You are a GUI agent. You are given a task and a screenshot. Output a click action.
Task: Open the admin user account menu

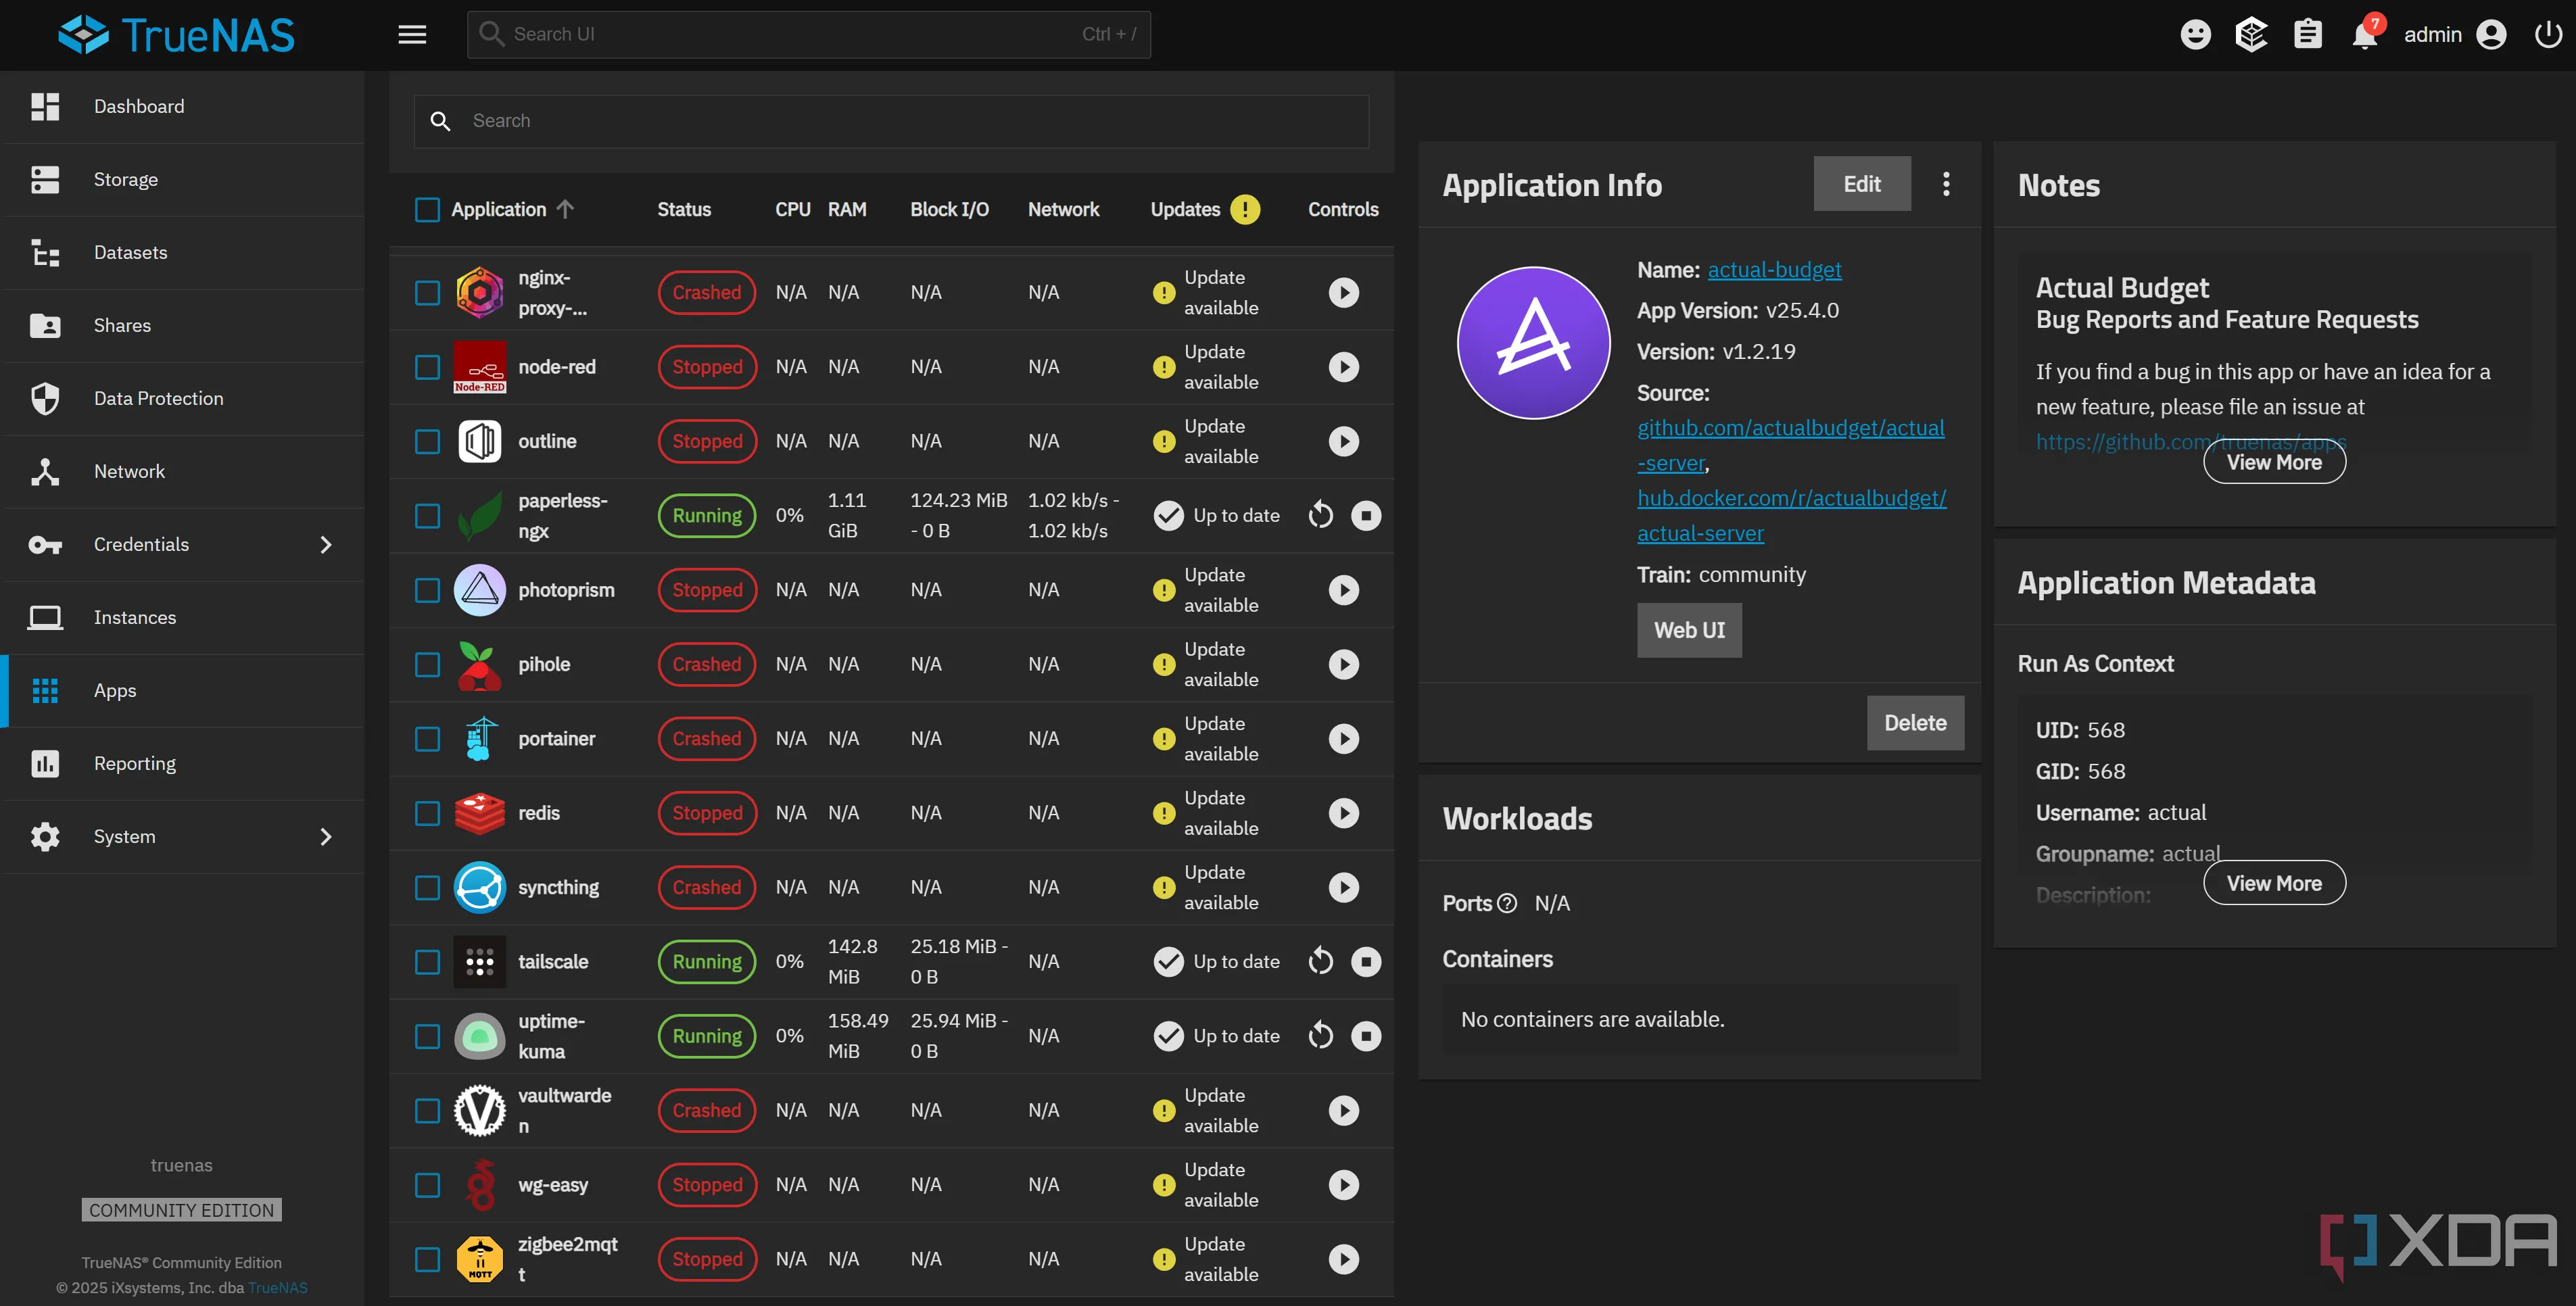click(2455, 35)
